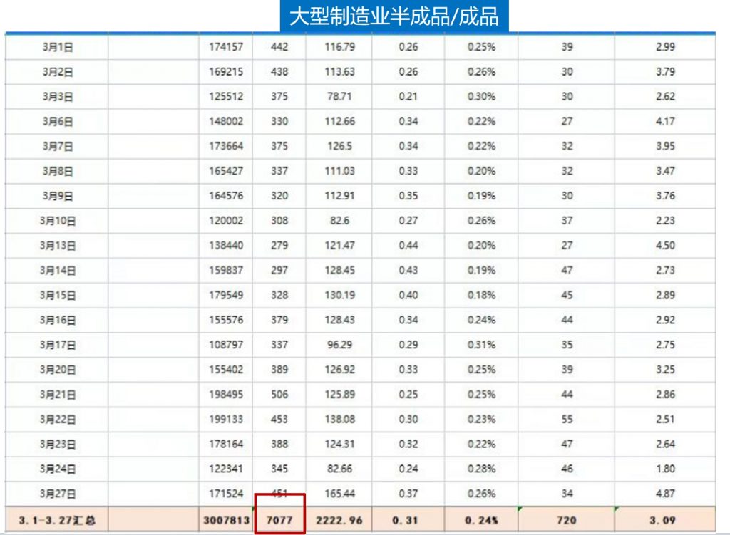Viewport: 730px width, 535px height.
Task: Select the date cell 3月3日
Action: 58,96
